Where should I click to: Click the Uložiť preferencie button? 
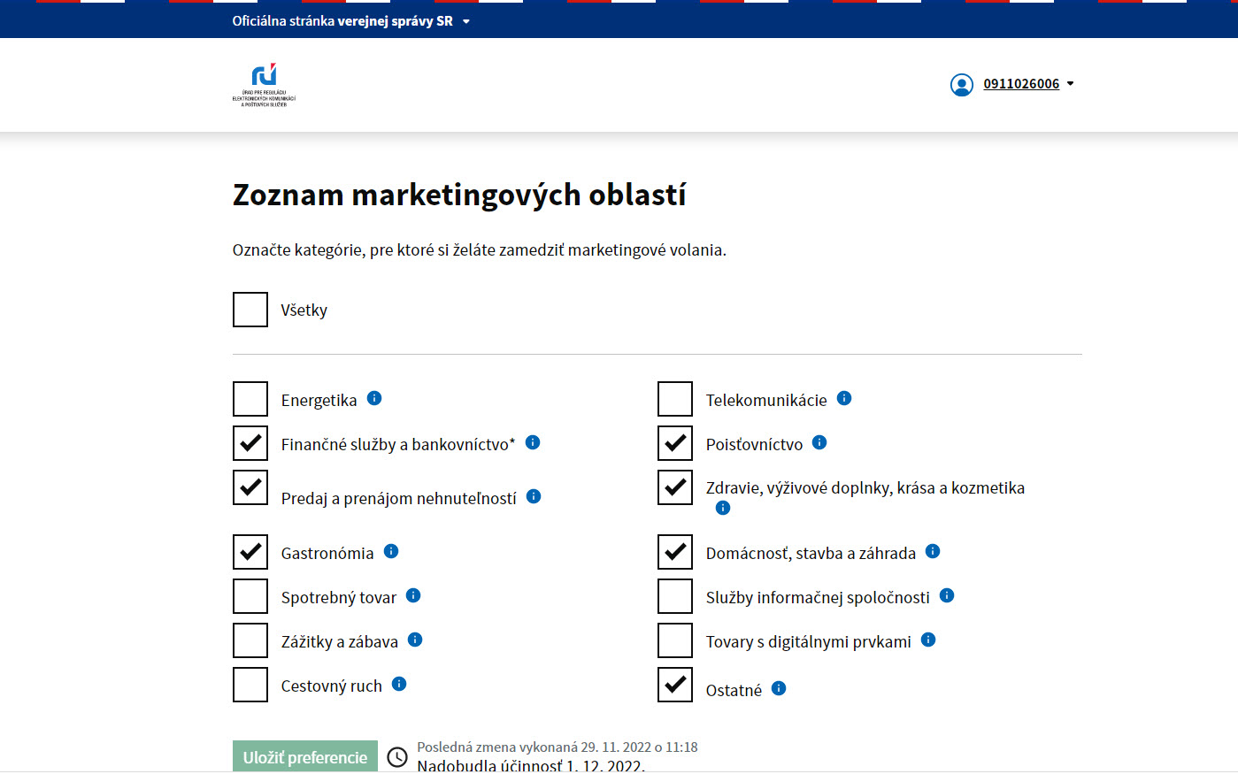coord(305,756)
